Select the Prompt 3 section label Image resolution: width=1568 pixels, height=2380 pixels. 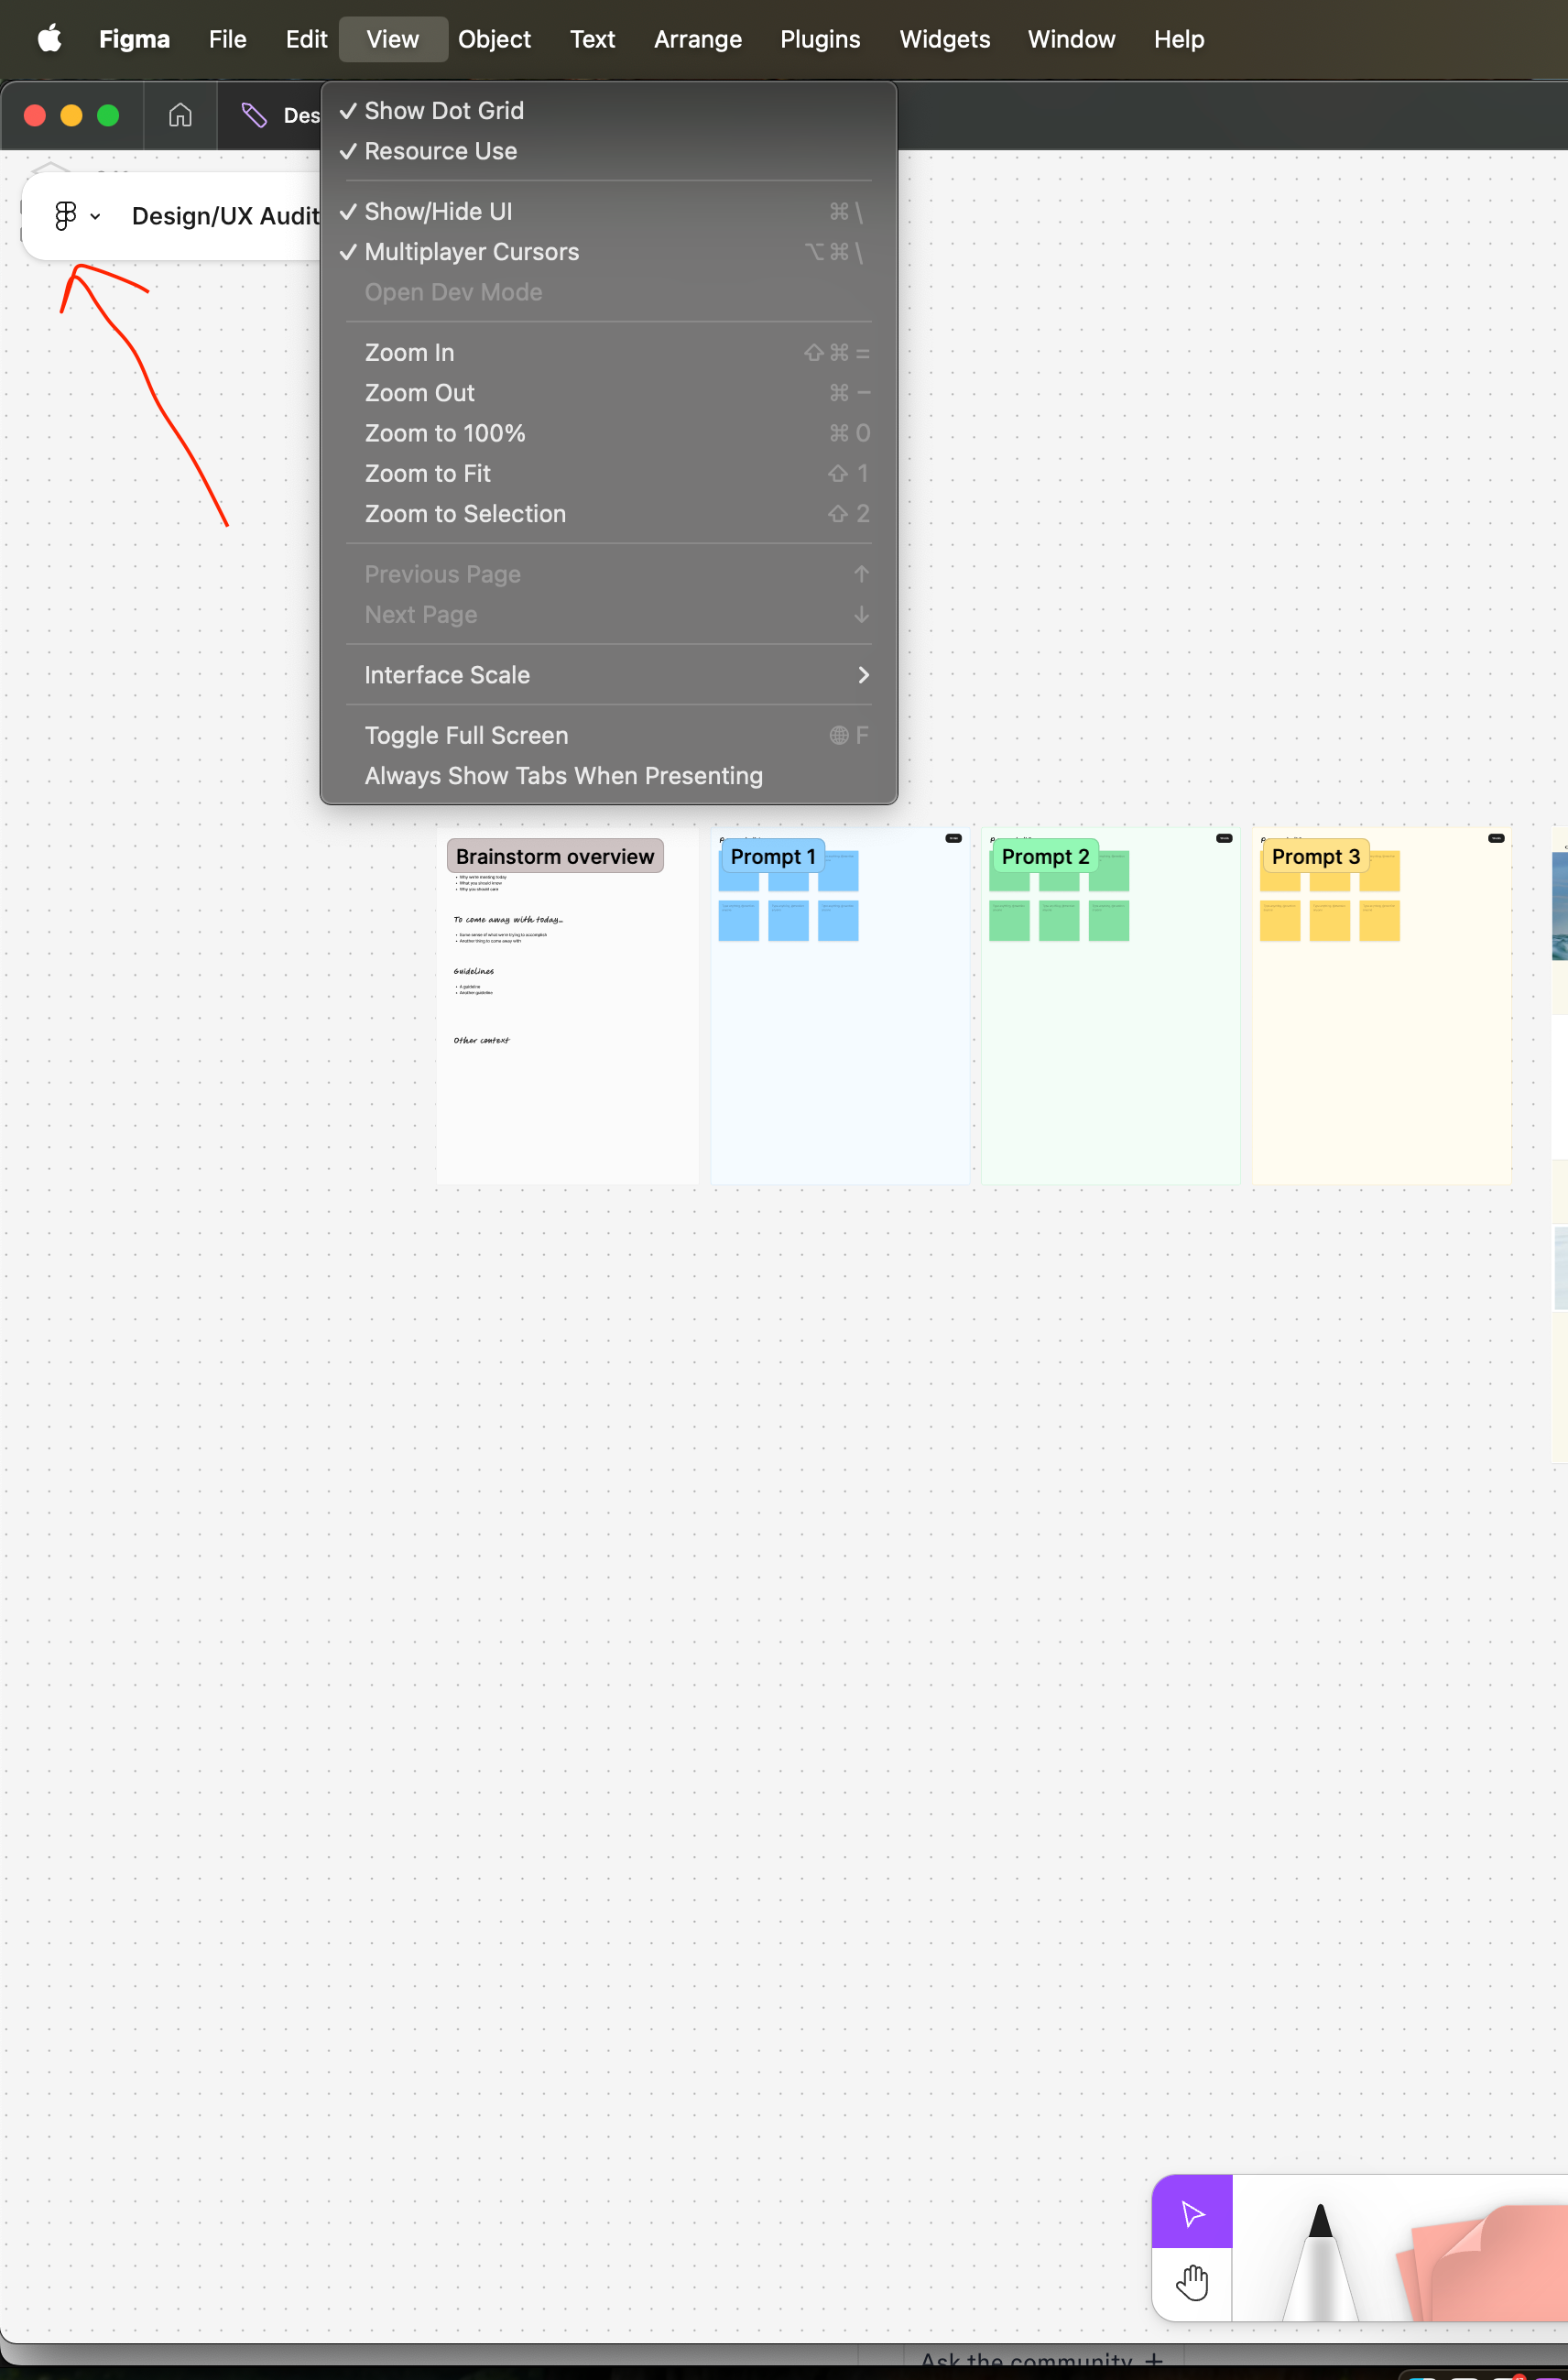[1315, 856]
